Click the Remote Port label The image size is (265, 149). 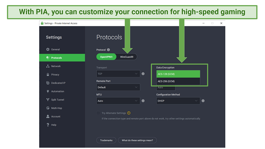pos(104,81)
